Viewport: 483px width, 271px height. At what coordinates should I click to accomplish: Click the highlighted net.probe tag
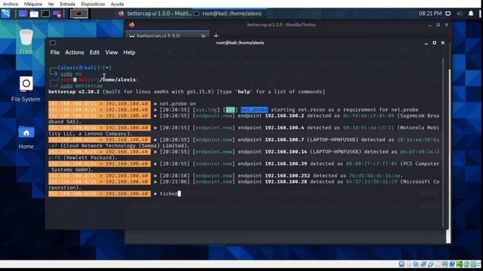(254, 110)
